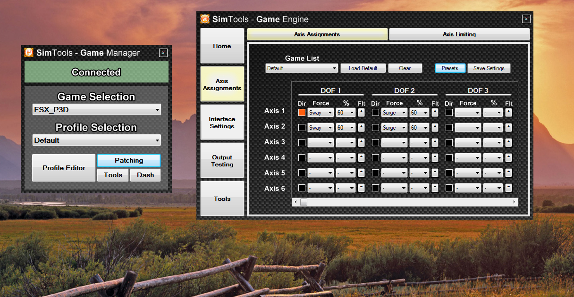Open Flt filter button for Axis 3 DOF 2
This screenshot has height=297, width=574.
[435, 142]
